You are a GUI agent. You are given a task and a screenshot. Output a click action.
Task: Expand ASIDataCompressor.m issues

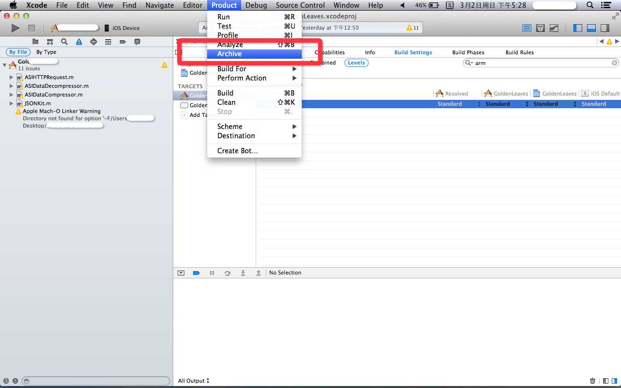pos(11,95)
